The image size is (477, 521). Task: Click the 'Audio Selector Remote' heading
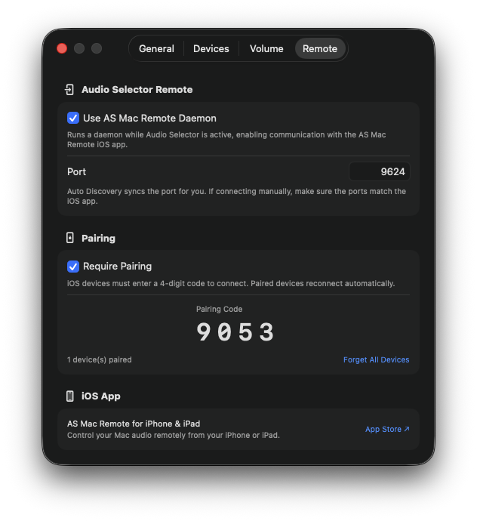(x=137, y=90)
